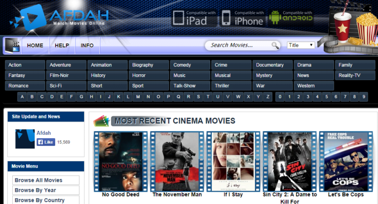Click the search magnifier icon

click(x=275, y=46)
